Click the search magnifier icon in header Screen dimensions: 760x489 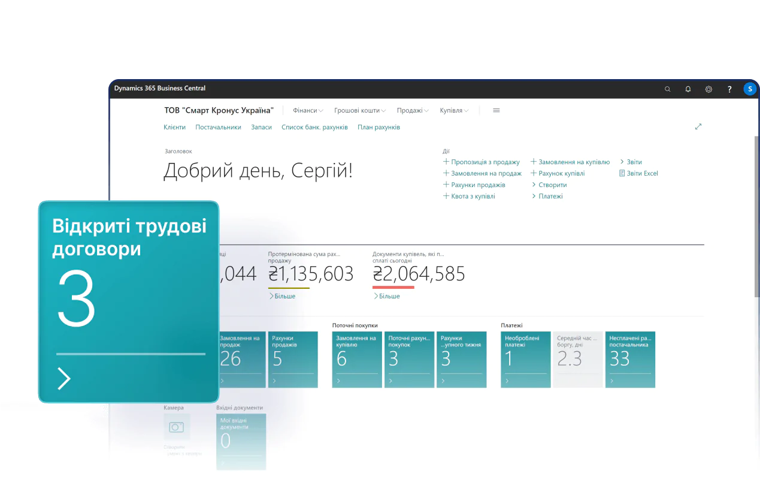668,89
